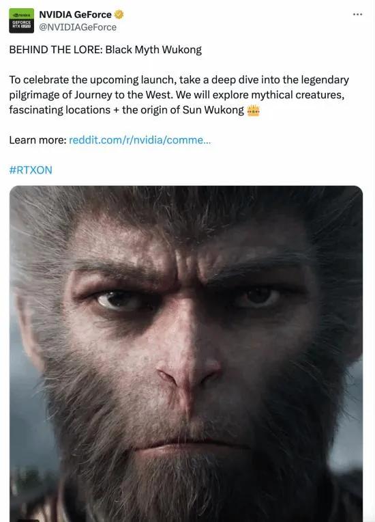Open the three-dot more options menu
Screen dimensions: 375x522
point(357,14)
